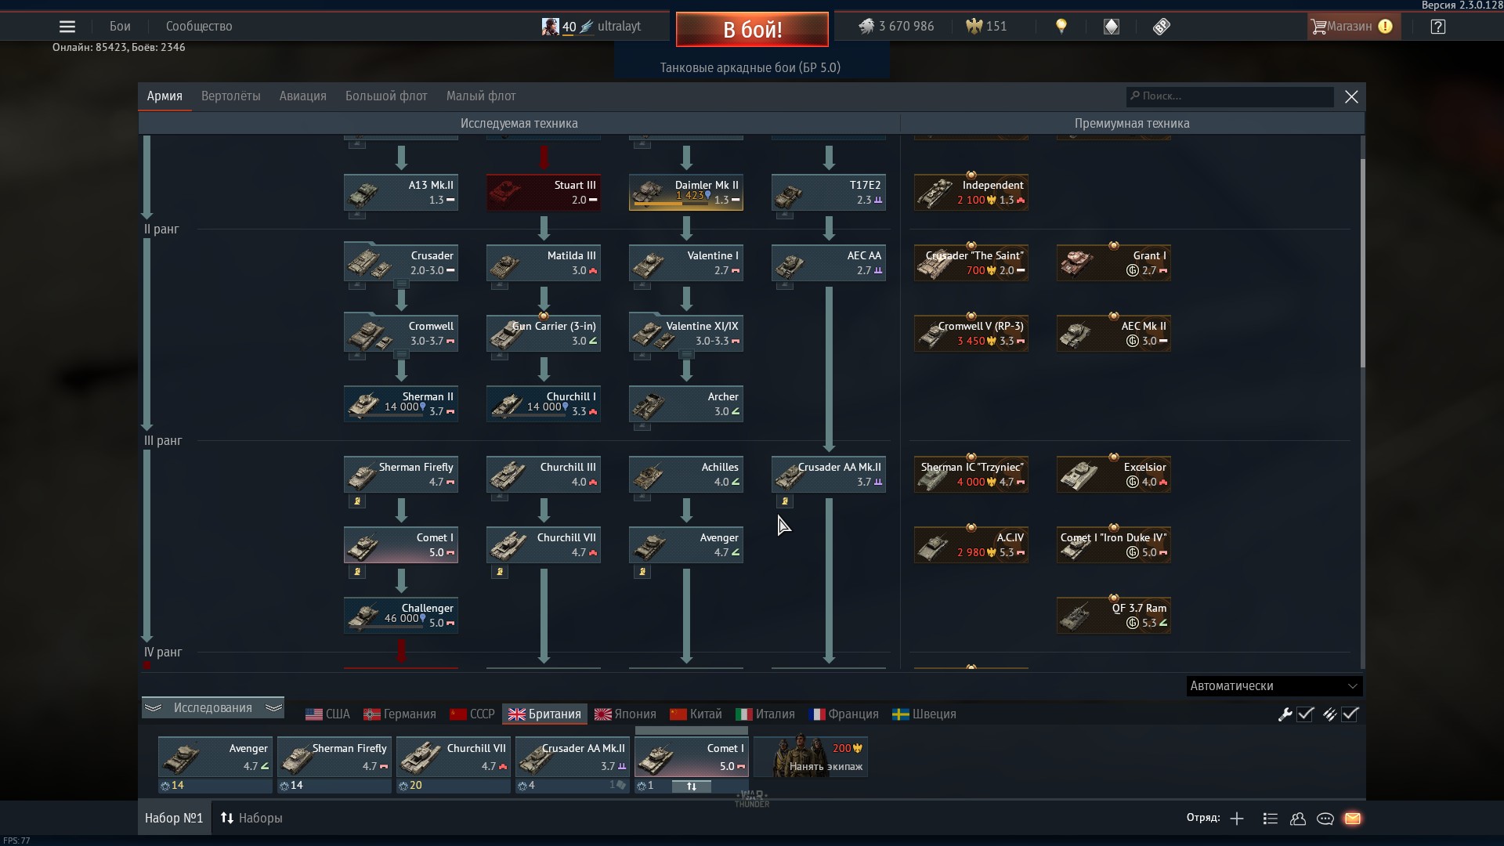Select the США nation tab
The width and height of the screenshot is (1504, 846).
[x=327, y=714]
